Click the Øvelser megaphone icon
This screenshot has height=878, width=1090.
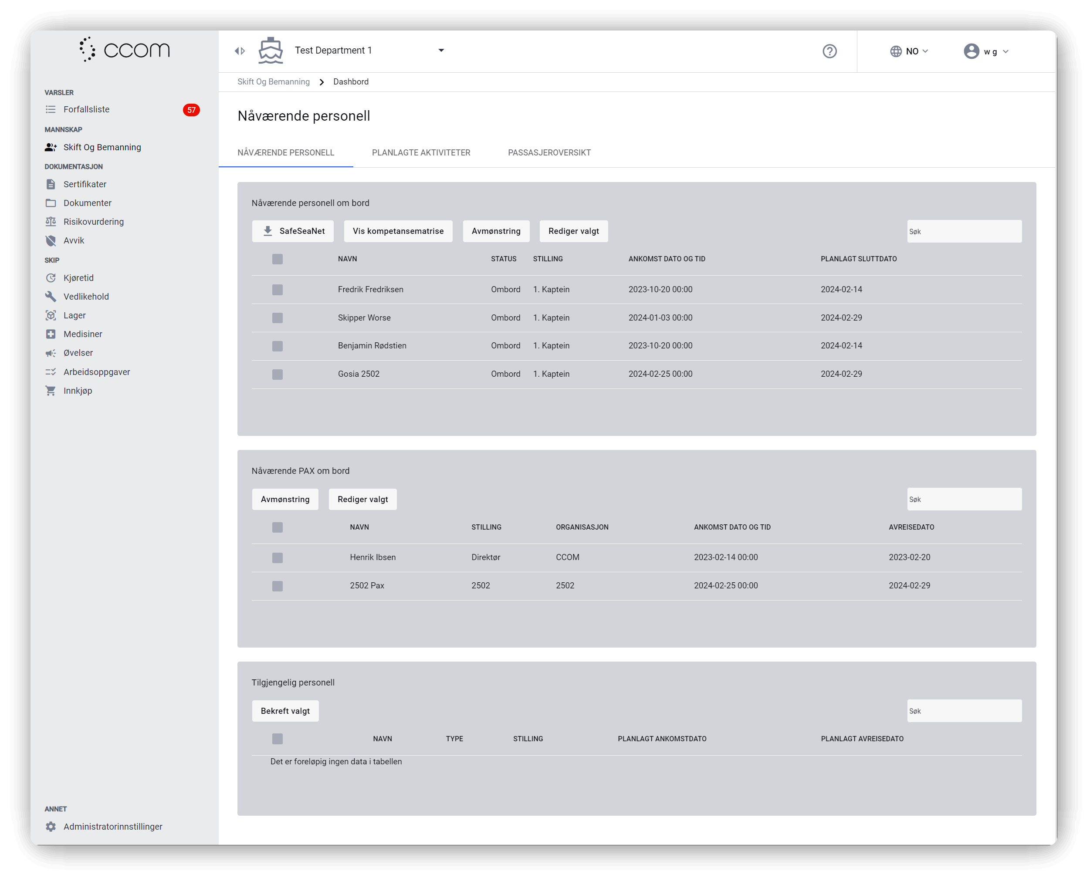coord(51,353)
